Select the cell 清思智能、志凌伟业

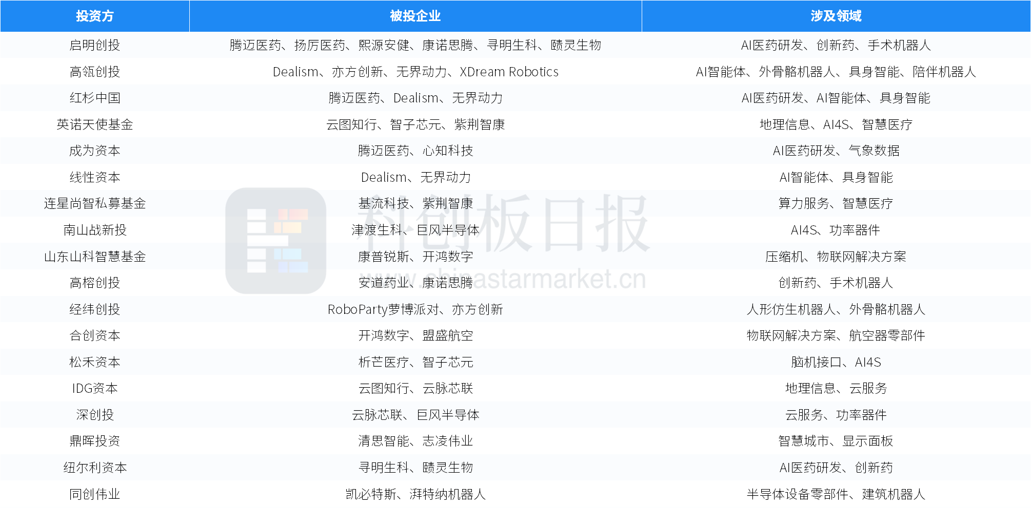pyautogui.click(x=415, y=441)
